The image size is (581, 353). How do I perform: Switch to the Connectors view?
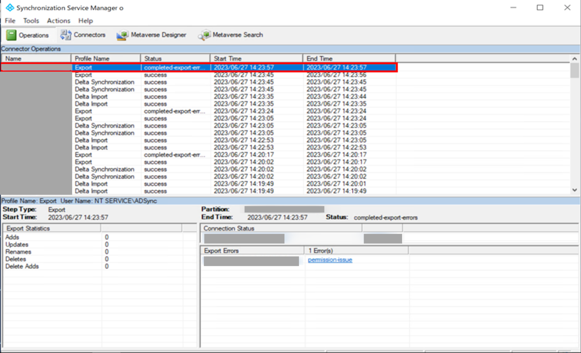click(82, 35)
